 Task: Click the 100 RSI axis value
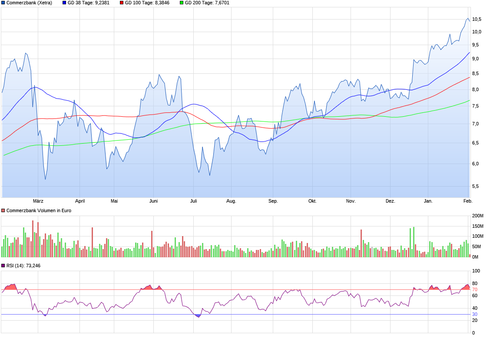click(476, 271)
